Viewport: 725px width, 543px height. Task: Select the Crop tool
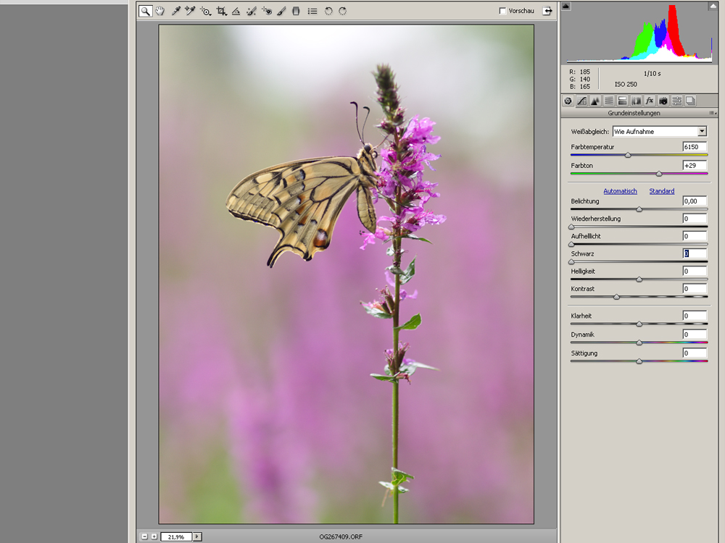point(222,11)
